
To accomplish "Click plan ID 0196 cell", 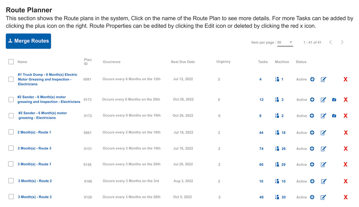I will click(x=88, y=181).
